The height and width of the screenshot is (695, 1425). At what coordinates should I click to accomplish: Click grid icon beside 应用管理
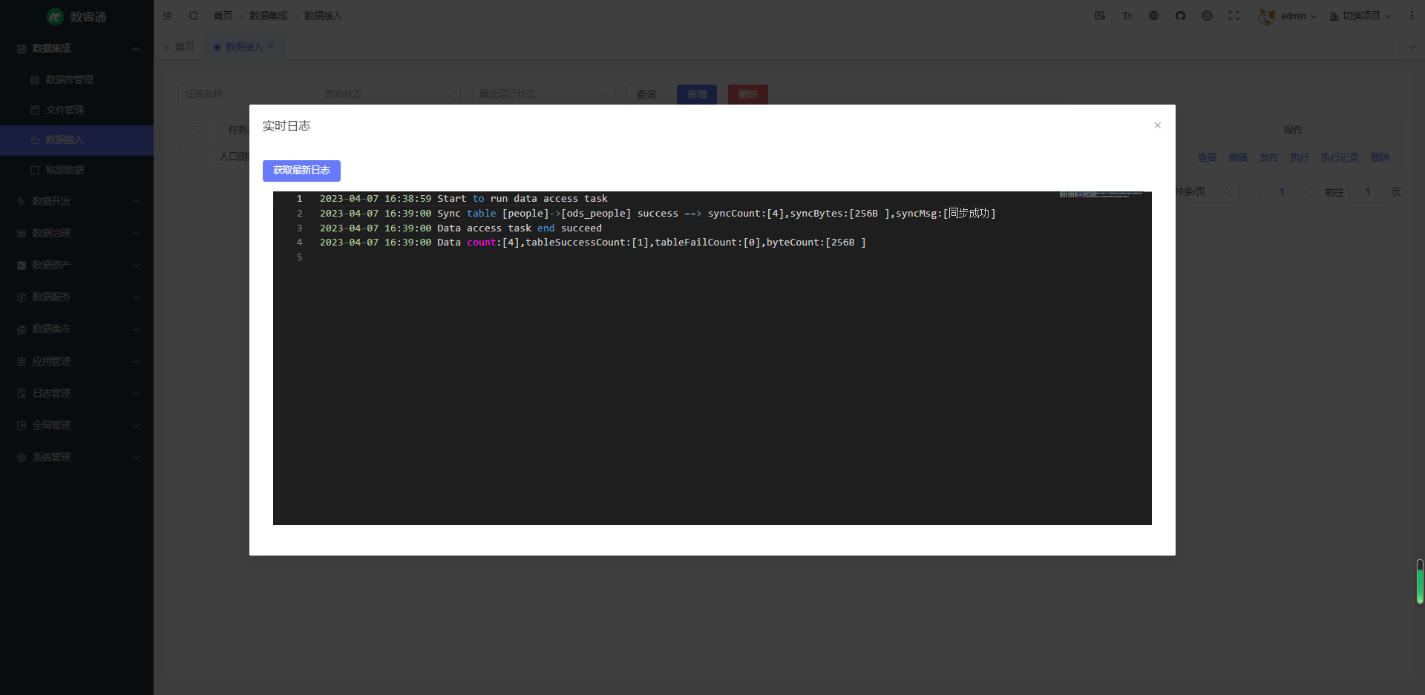(22, 361)
